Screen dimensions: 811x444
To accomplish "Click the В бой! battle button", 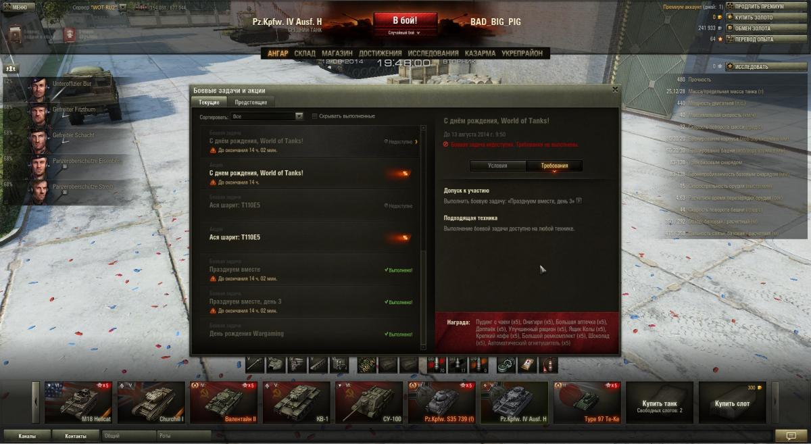I will click(x=405, y=20).
